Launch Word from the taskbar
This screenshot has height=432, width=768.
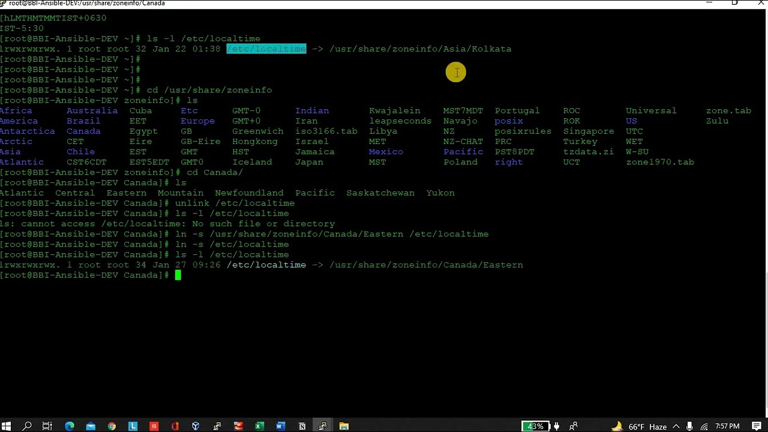pos(280,426)
